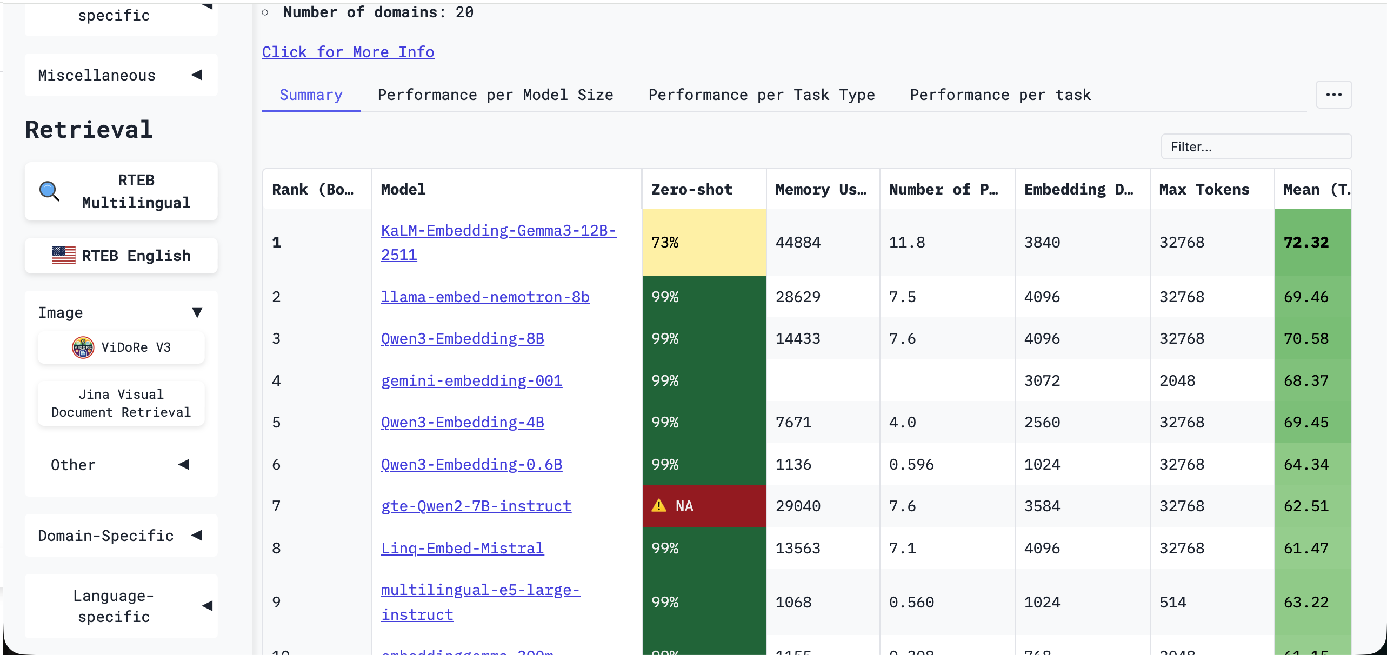The image size is (1387, 655).
Task: Switch to Performance per Model Size tab
Action: click(495, 95)
